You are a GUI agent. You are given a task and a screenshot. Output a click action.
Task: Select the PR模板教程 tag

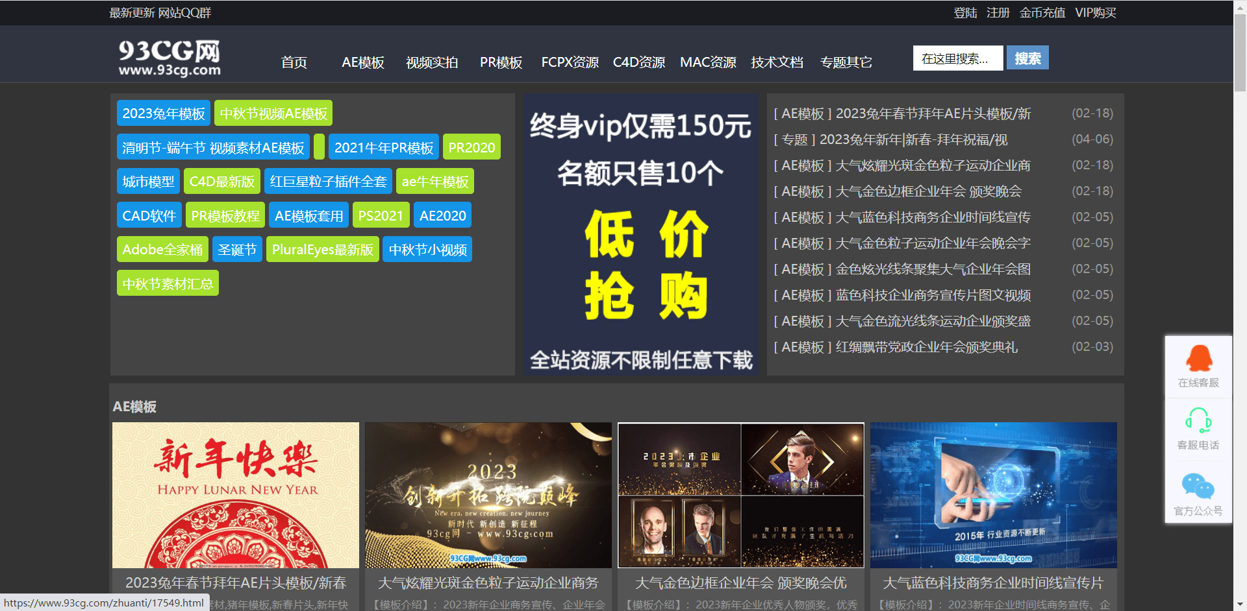click(x=225, y=215)
